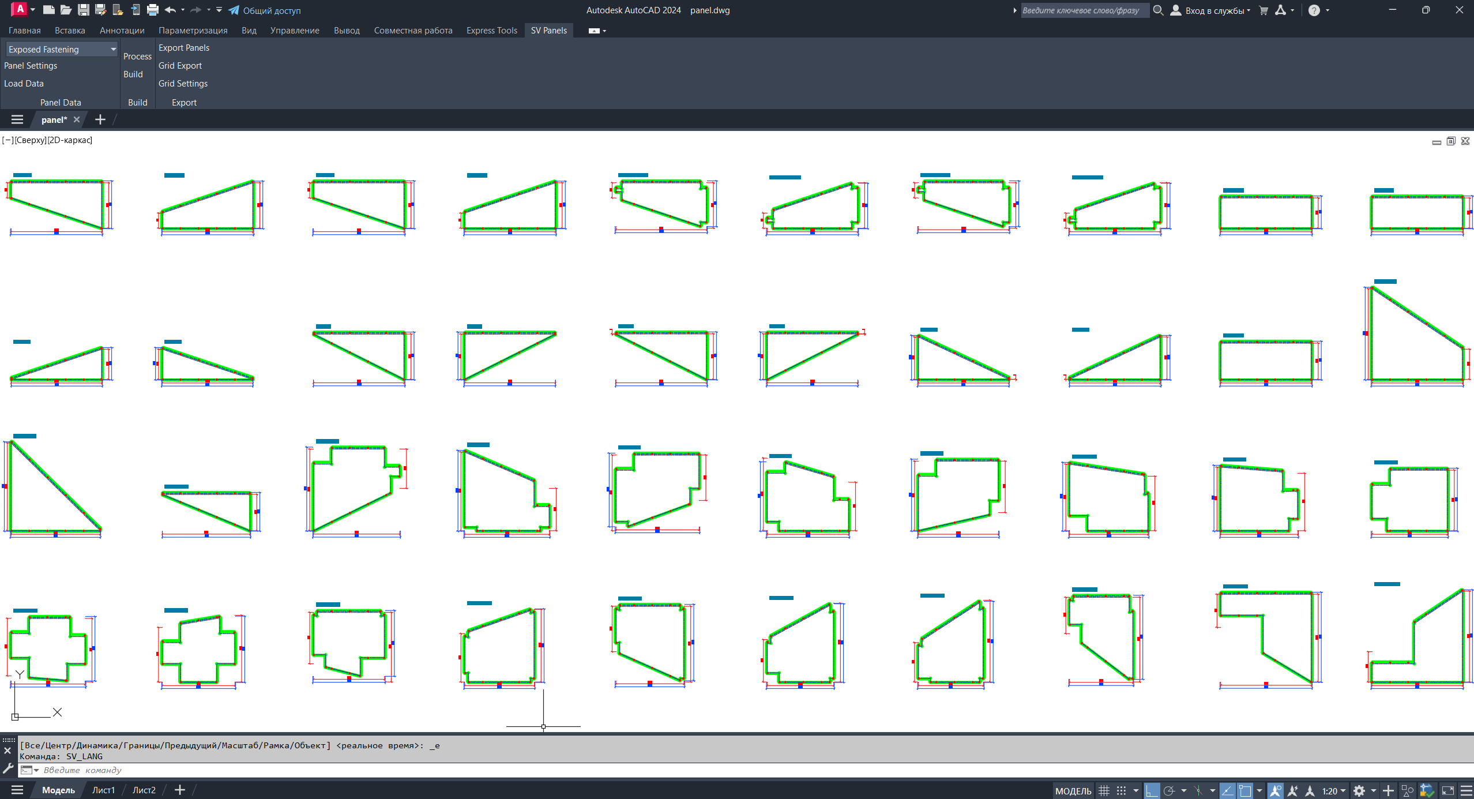The height and width of the screenshot is (799, 1474).
Task: Expand the Exposed Fastening dropdown
Action: tap(113, 50)
